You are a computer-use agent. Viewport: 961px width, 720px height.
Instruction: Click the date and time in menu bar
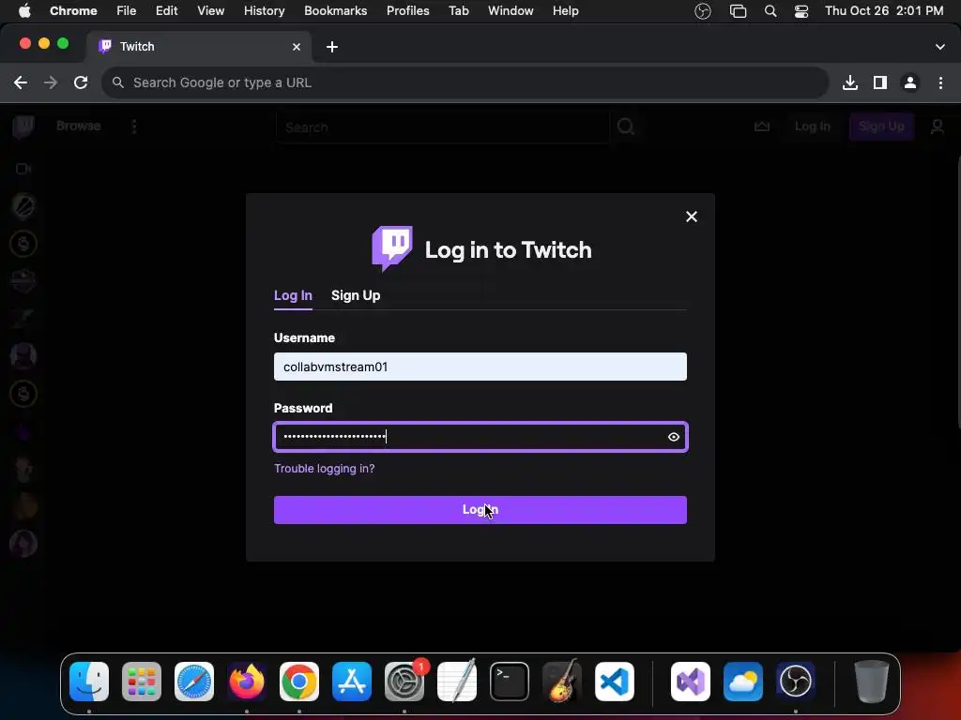coord(884,11)
